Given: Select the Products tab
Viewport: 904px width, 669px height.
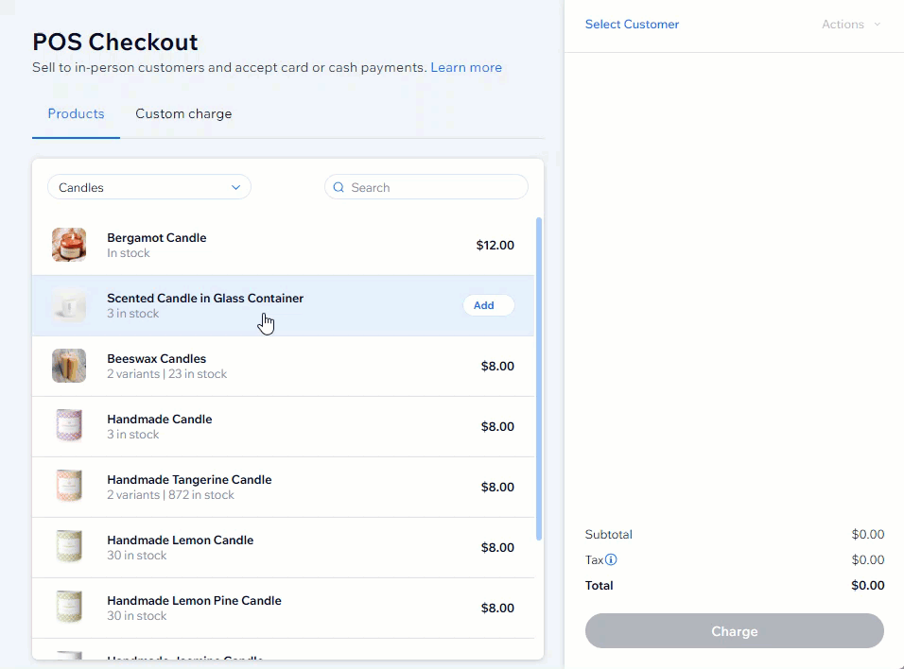Looking at the screenshot, I should pos(76,113).
